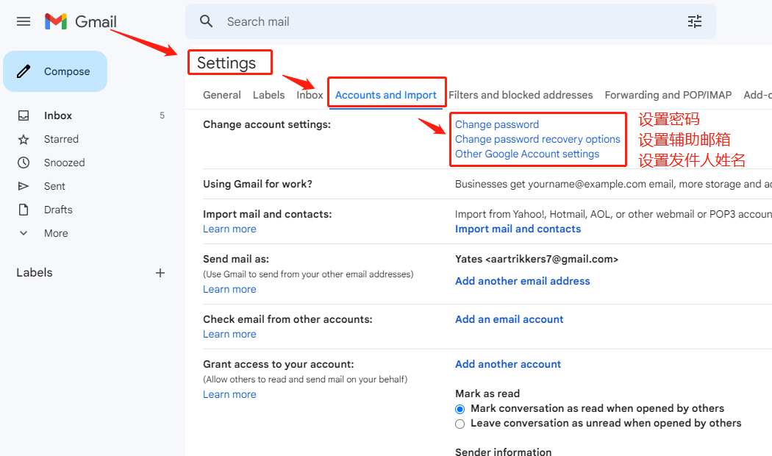Click the Change password link
The width and height of the screenshot is (772, 456).
point(497,124)
